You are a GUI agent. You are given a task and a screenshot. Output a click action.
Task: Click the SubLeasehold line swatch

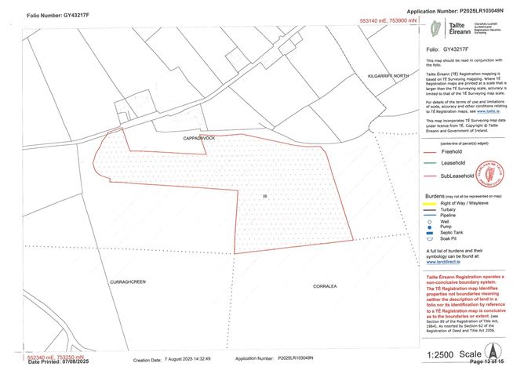(431, 176)
